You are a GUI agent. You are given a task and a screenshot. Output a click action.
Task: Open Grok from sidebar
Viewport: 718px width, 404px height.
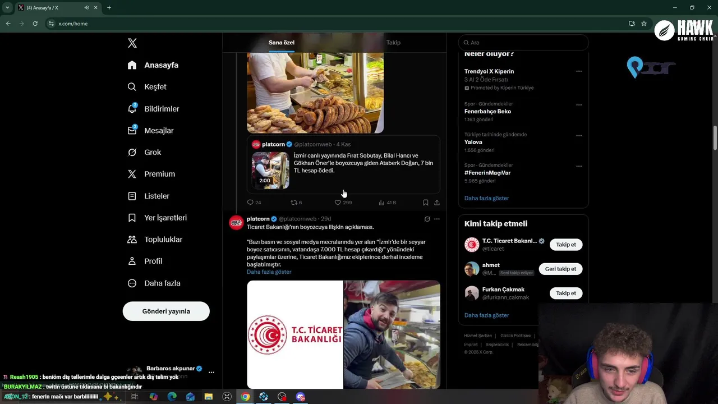(x=144, y=153)
